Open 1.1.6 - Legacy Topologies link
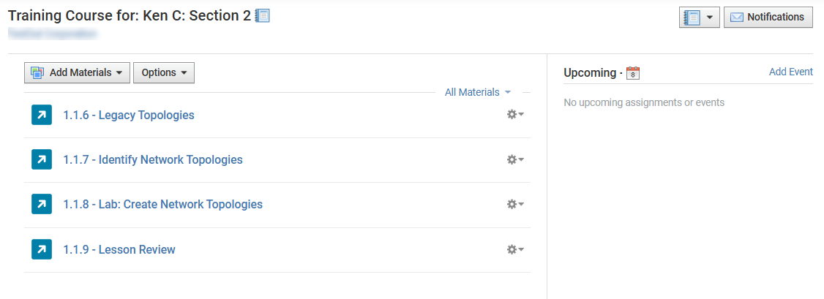824x299 pixels. click(129, 115)
